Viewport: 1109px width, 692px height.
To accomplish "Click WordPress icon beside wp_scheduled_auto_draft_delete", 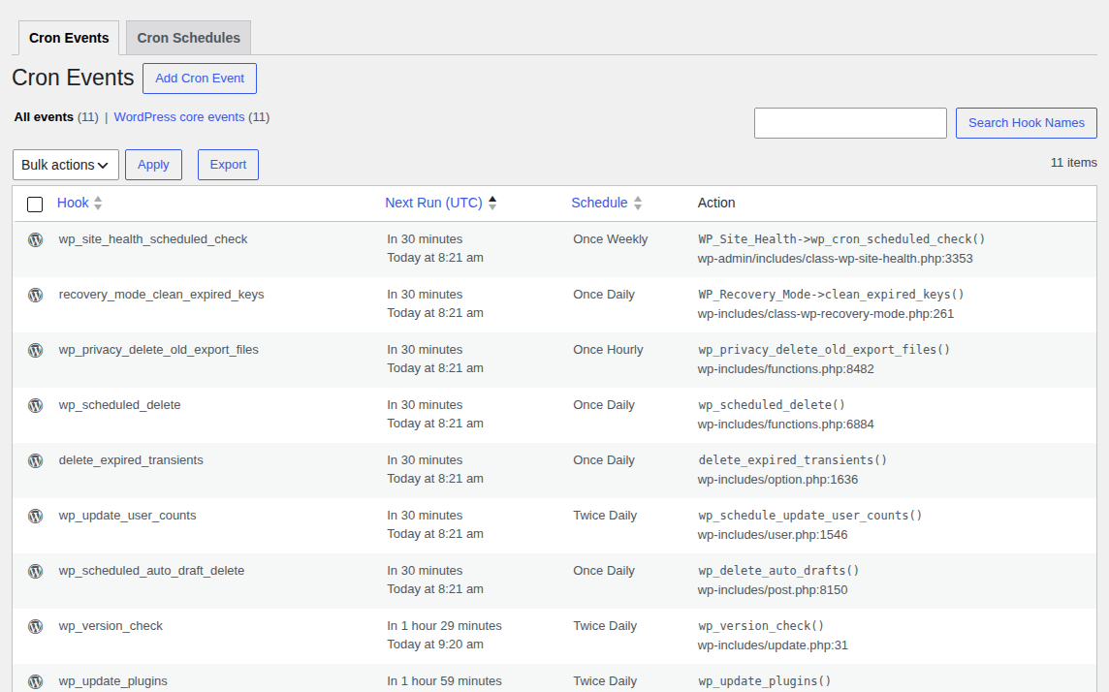I will click(35, 571).
